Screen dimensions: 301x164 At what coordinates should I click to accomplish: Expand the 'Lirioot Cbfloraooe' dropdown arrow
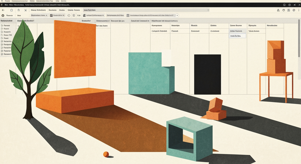point(103,15)
